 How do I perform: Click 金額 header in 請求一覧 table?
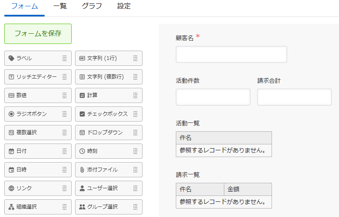coord(248,190)
